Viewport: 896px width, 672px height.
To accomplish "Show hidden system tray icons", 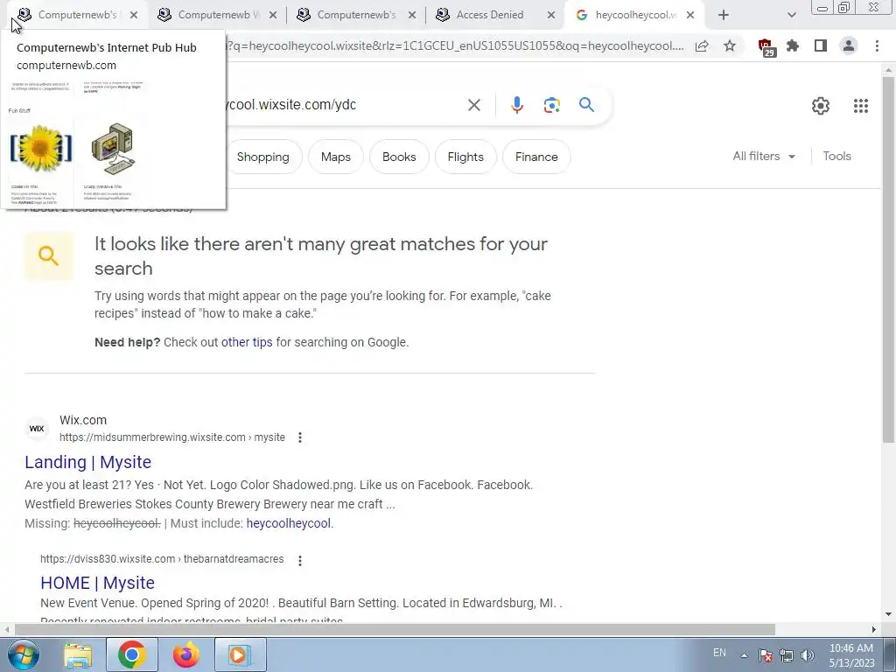I will click(x=744, y=655).
